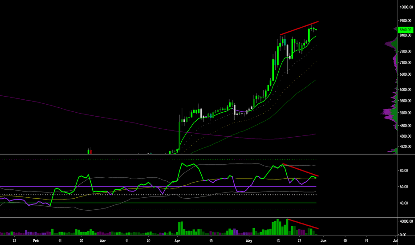Click the green 8660.00 current price label

[x=406, y=30]
